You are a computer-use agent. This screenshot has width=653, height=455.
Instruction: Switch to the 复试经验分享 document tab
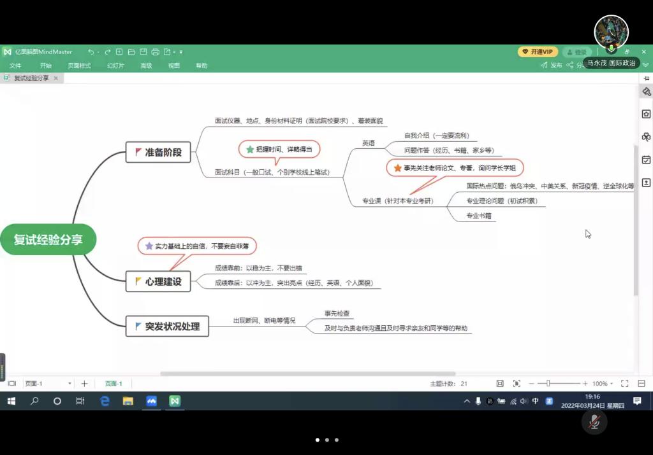tap(31, 78)
